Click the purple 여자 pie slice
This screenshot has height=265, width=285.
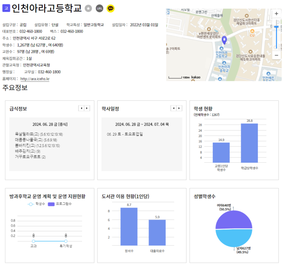(234, 220)
